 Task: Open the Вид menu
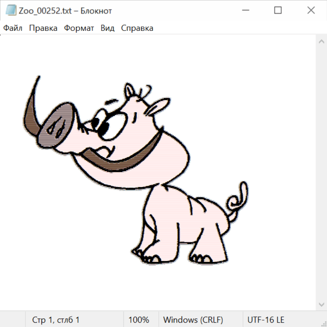pyautogui.click(x=108, y=28)
